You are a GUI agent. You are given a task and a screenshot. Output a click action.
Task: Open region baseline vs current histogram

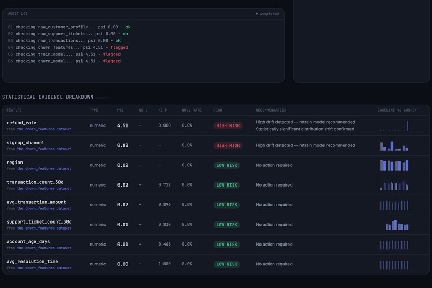[394, 165]
